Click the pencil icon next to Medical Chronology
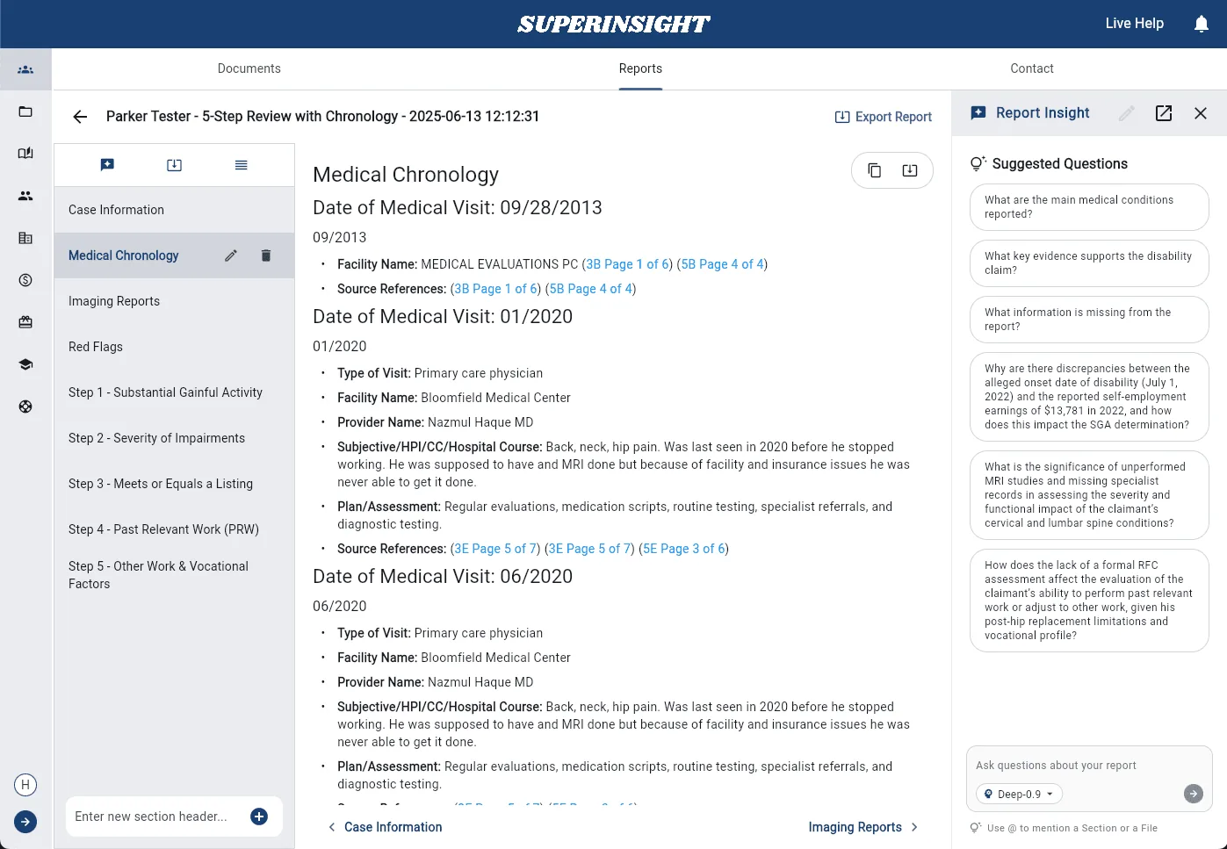The height and width of the screenshot is (849, 1227). click(x=230, y=255)
